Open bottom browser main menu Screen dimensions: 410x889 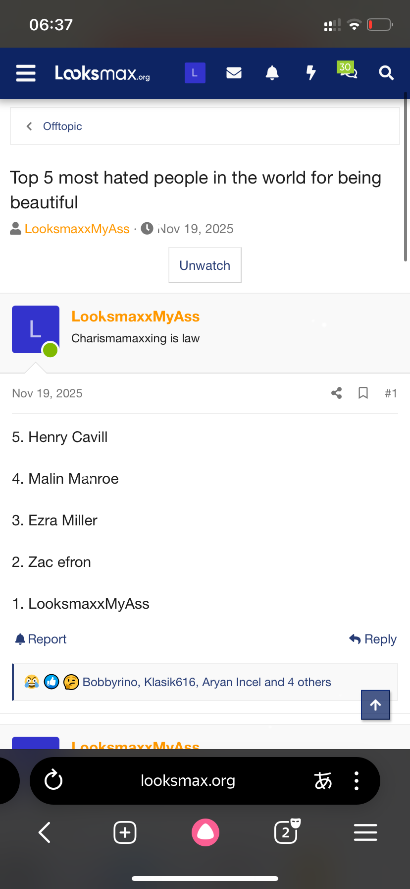[x=365, y=832]
